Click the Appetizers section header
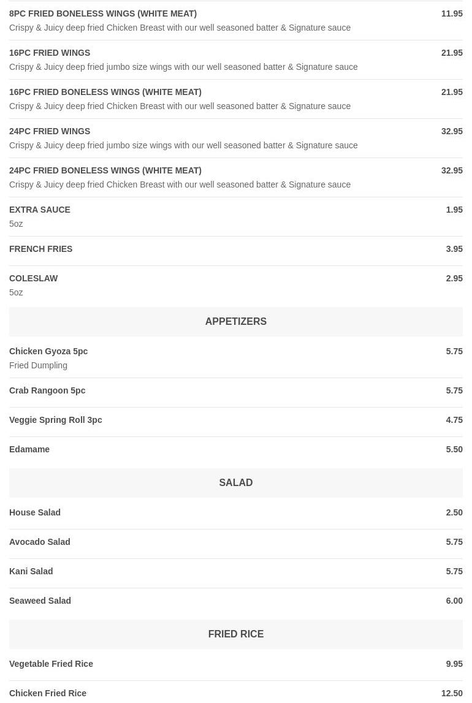472x703 pixels. click(235, 321)
